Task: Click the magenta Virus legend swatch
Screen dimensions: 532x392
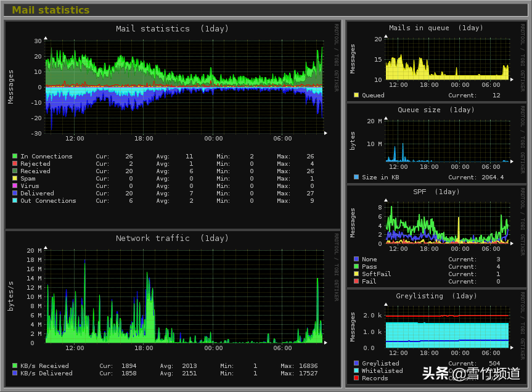Action: coord(14,186)
